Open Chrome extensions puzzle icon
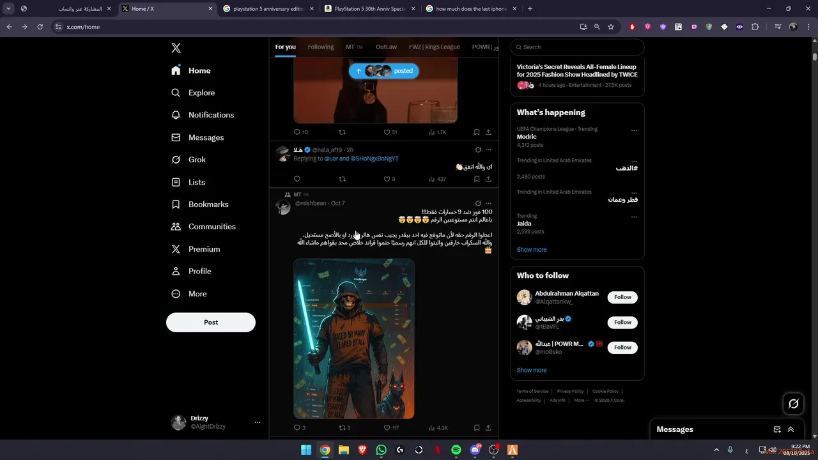Viewport: 818px width, 460px height. point(755,27)
